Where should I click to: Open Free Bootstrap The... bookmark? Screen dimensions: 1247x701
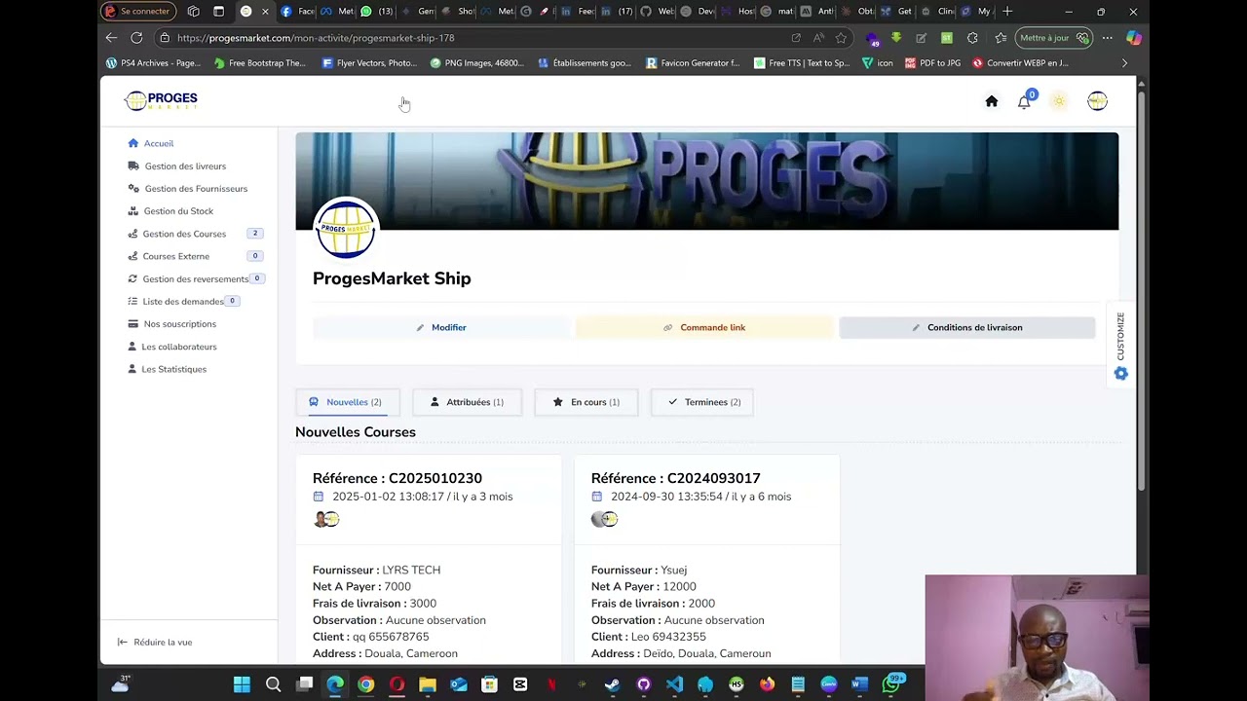[260, 63]
